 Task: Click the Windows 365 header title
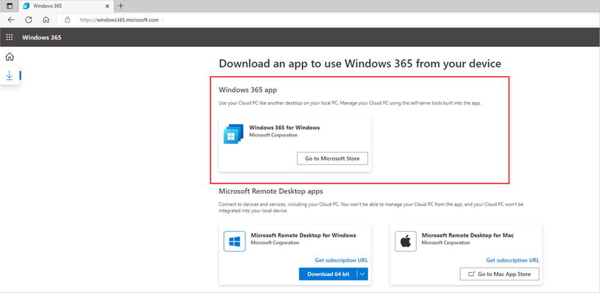click(41, 37)
